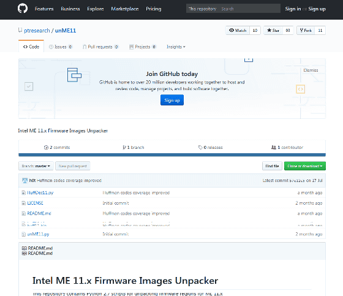Expand the Clone or download dropdown
This screenshot has height=296, width=343.
pyautogui.click(x=305, y=166)
